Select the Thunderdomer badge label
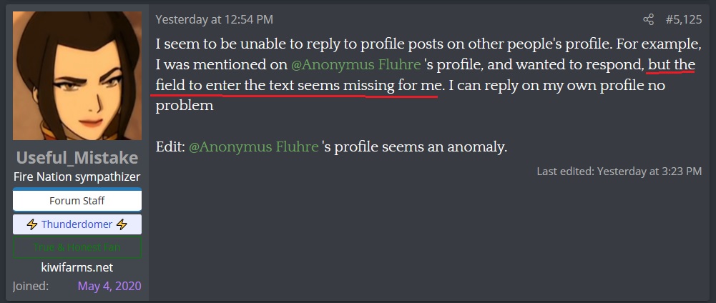This screenshot has width=716, height=303. click(x=77, y=224)
